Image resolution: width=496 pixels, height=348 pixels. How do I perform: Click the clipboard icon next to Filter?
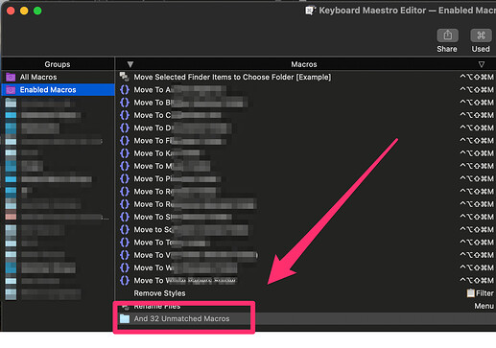tap(470, 293)
